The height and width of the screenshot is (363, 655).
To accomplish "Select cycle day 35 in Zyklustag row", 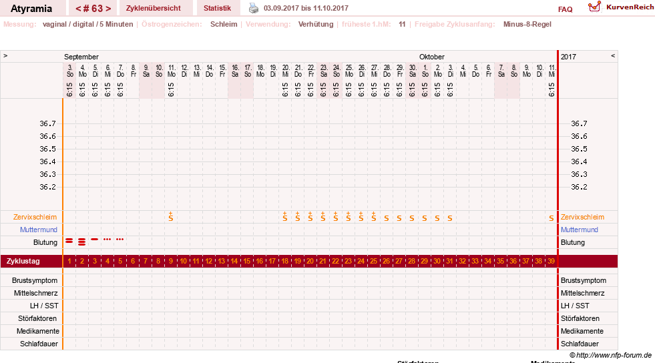I will (x=501, y=261).
